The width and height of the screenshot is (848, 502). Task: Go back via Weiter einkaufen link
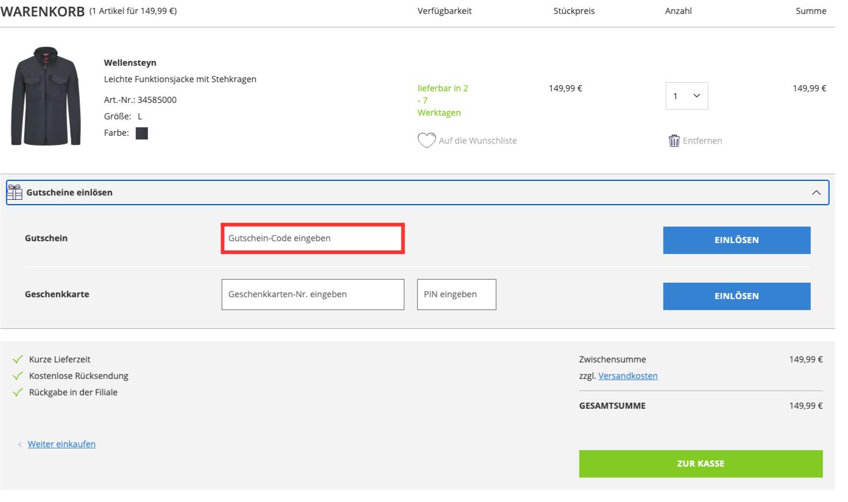point(62,444)
